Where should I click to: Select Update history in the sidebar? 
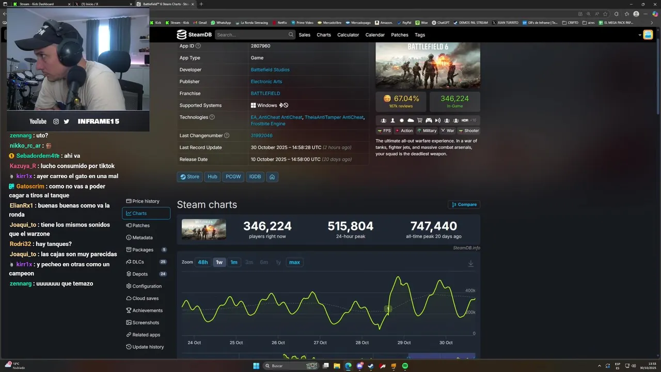tap(146, 347)
